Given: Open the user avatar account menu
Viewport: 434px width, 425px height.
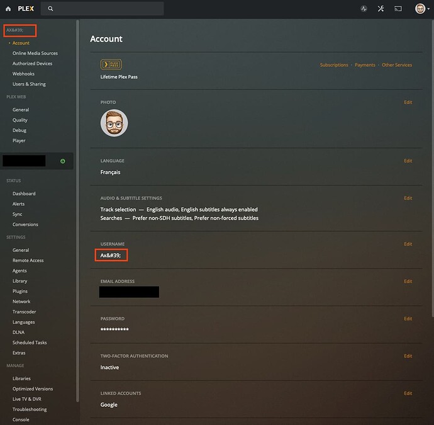Looking at the screenshot, I should click(421, 9).
